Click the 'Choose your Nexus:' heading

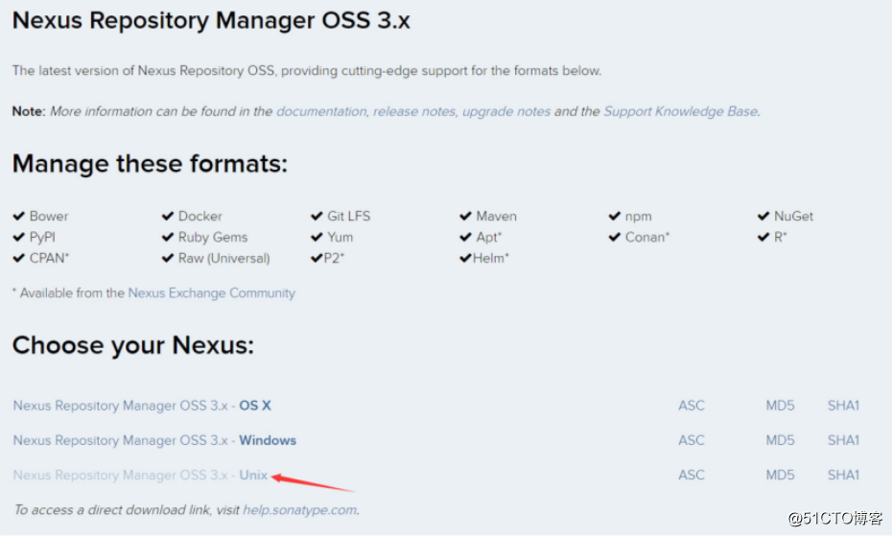click(x=133, y=345)
